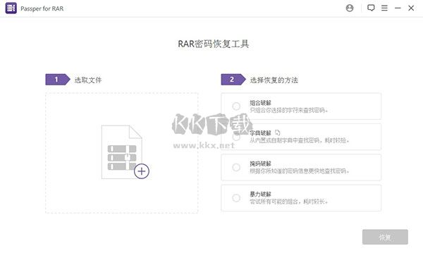Open the hamburger menu
Viewport: 423px width, 258px height.
[384, 8]
